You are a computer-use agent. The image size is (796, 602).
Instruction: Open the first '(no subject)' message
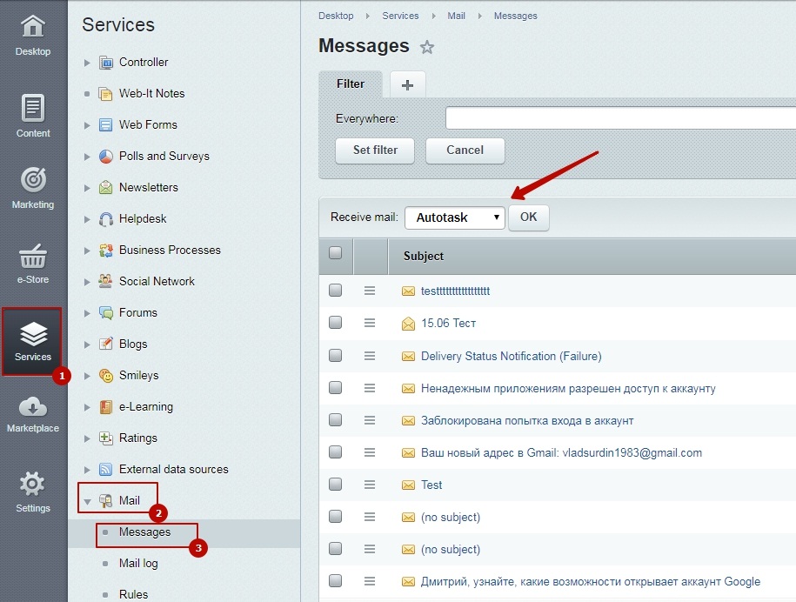tap(451, 518)
